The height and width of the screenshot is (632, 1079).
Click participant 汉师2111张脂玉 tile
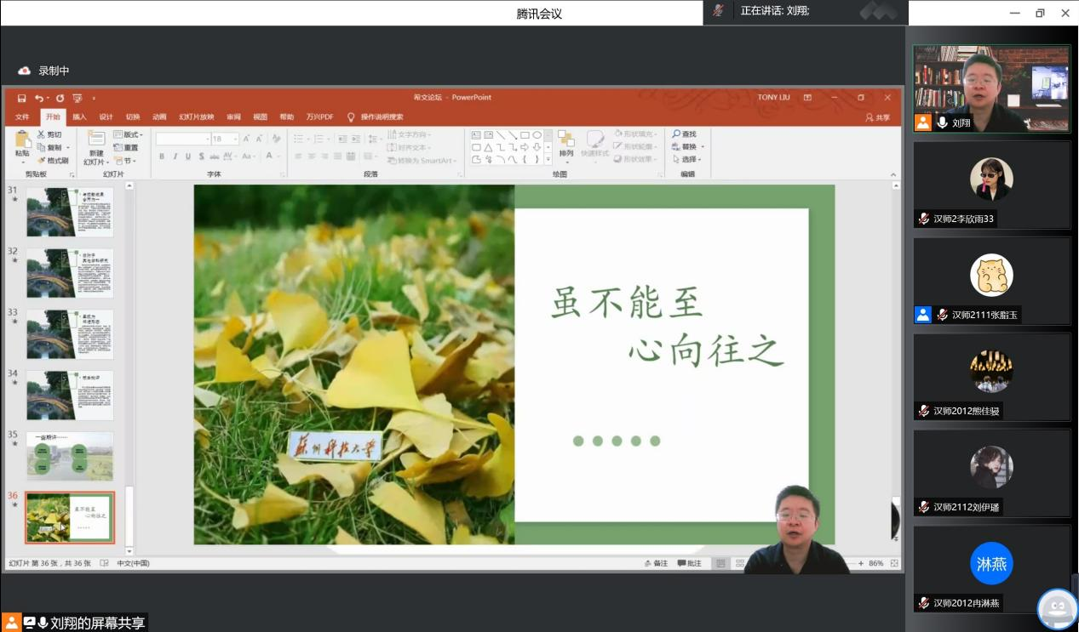992,282
